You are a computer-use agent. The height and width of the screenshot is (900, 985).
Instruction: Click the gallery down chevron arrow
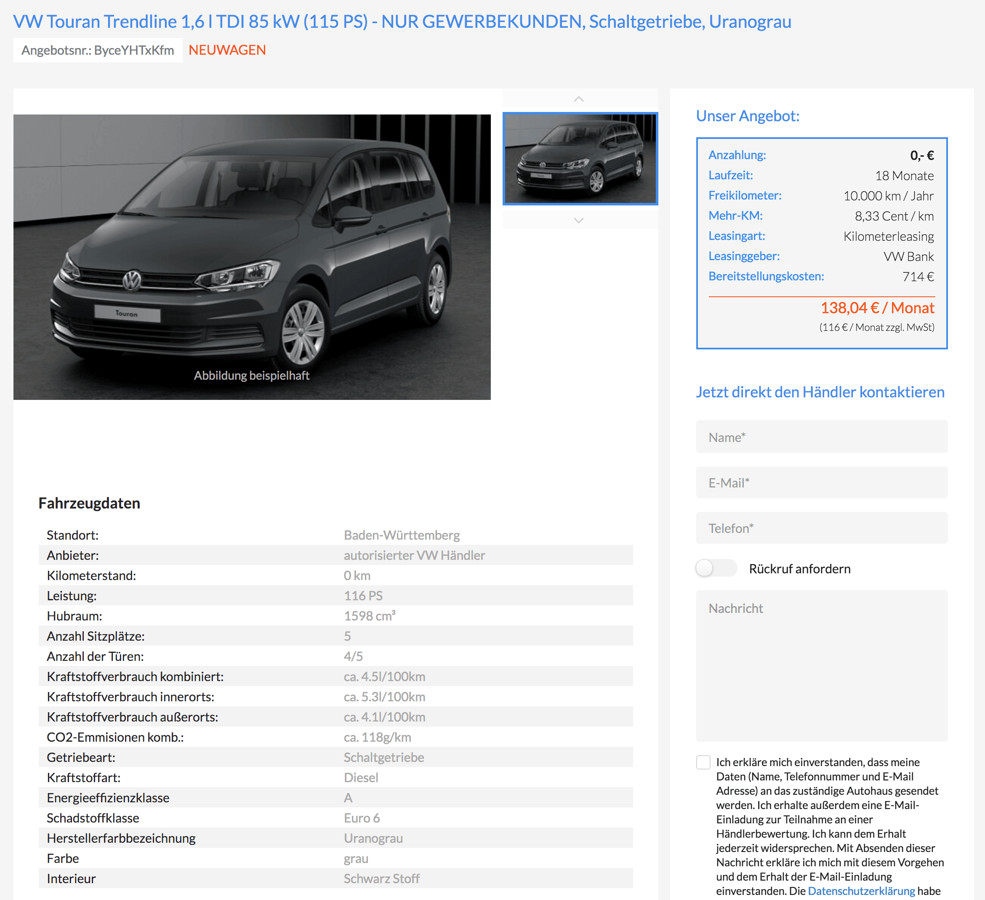[579, 220]
